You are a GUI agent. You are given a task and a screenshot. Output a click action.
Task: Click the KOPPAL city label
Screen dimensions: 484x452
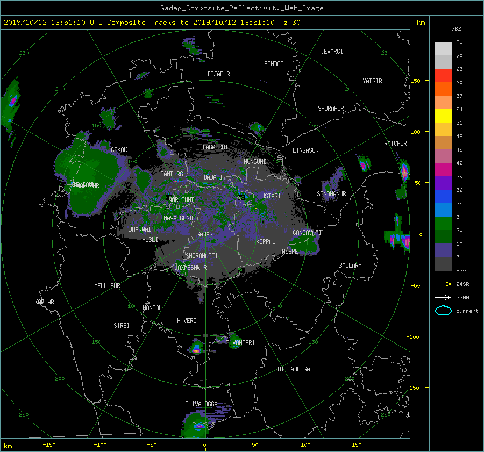(x=266, y=242)
